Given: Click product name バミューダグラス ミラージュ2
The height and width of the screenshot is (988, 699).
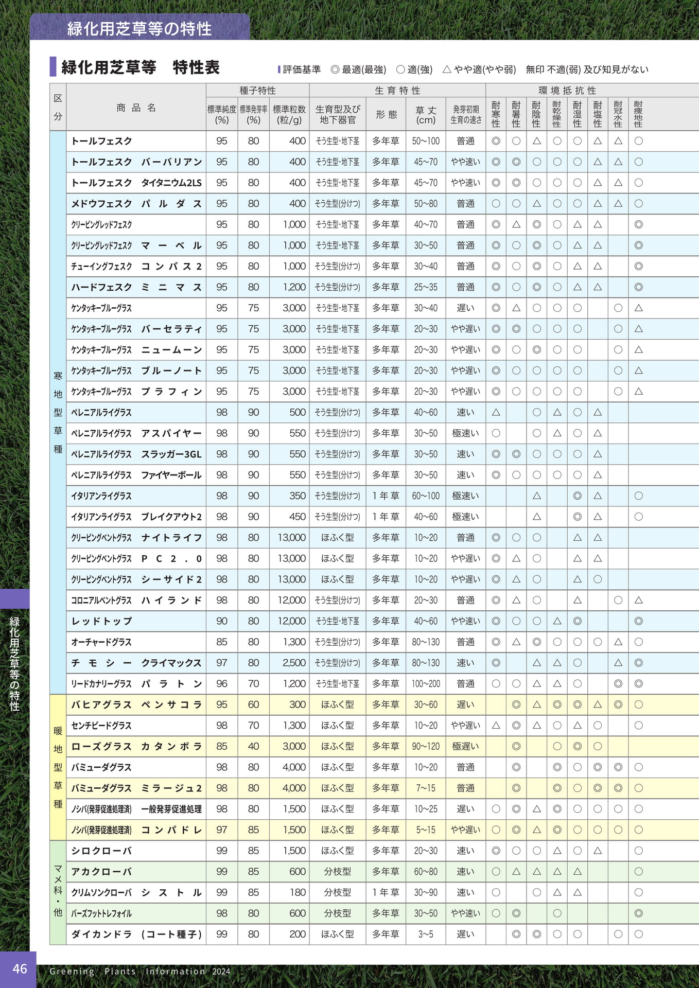Looking at the screenshot, I should pyautogui.click(x=136, y=788).
